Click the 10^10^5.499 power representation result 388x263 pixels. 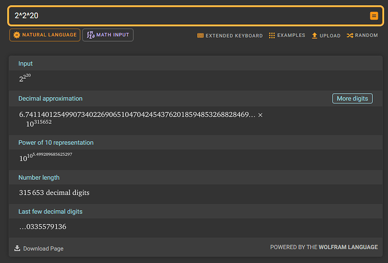[x=45, y=157]
